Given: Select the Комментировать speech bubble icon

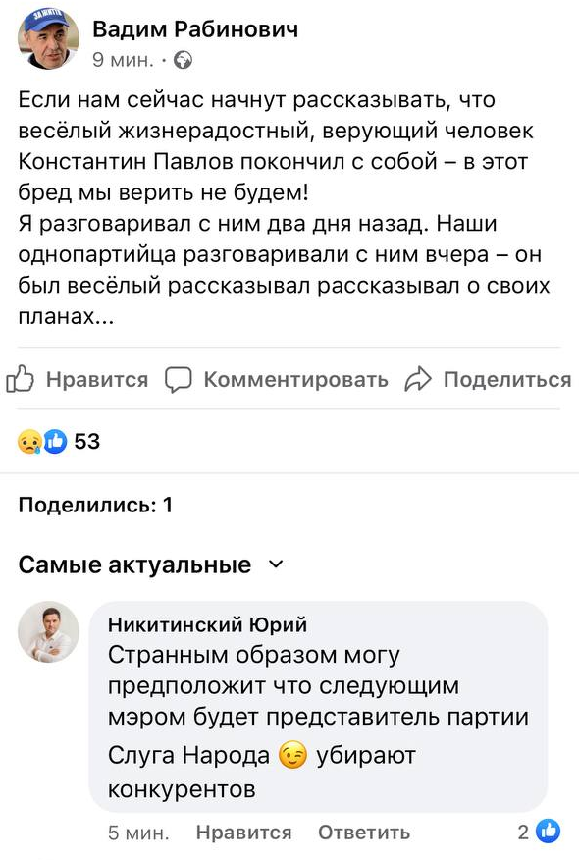Looking at the screenshot, I should (178, 378).
